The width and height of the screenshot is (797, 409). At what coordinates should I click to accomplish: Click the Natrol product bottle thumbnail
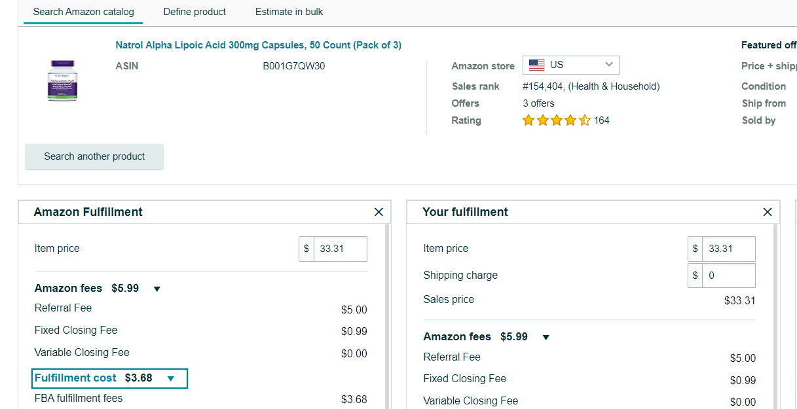point(62,80)
